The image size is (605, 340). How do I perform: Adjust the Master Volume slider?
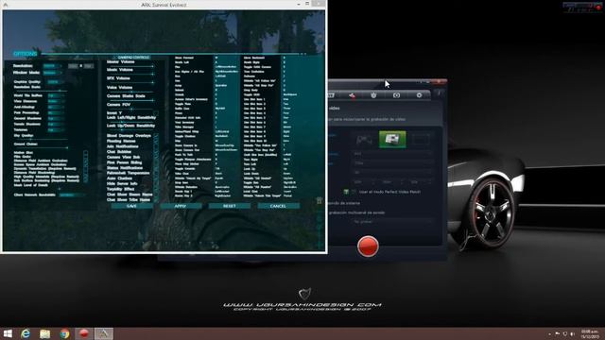click(x=130, y=65)
